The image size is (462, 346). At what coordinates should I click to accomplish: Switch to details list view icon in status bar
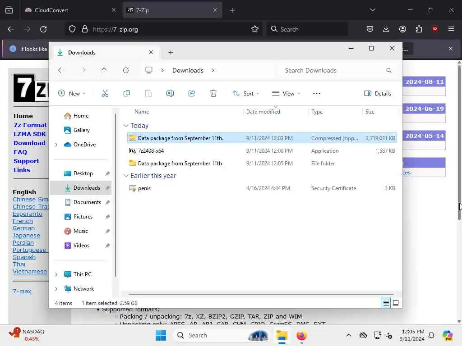tap(386, 303)
